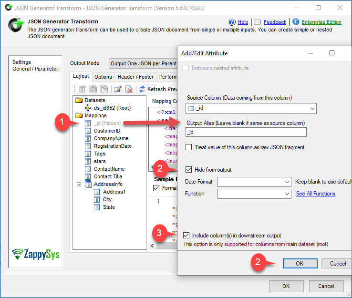352x298 pixels.
Task: Switch to the Layout tab
Action: click(x=81, y=76)
